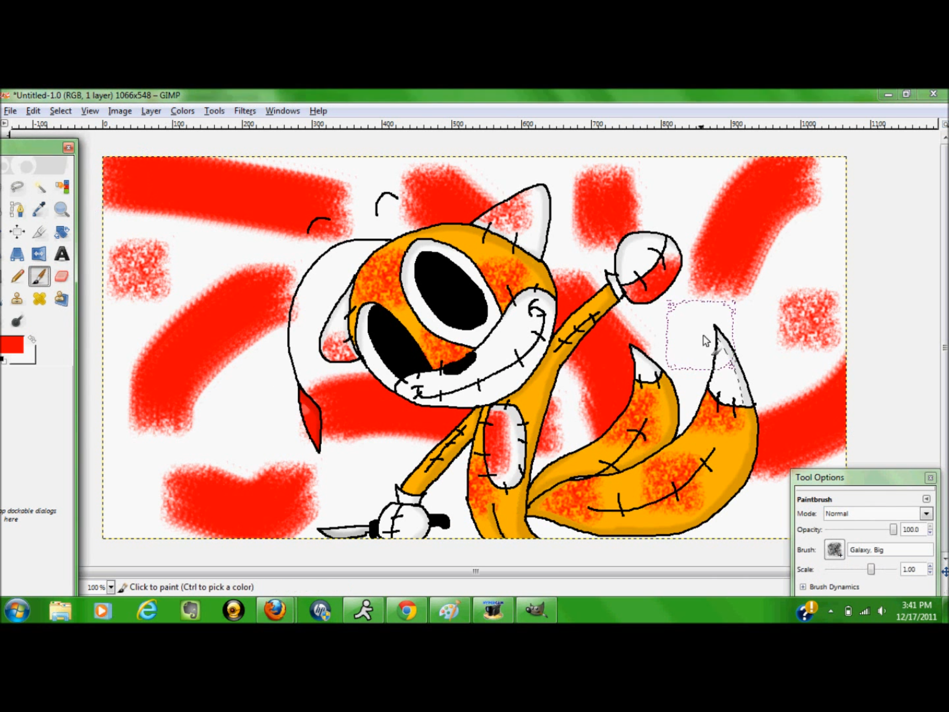Select the Clone stamp tool
949x712 pixels.
point(17,299)
